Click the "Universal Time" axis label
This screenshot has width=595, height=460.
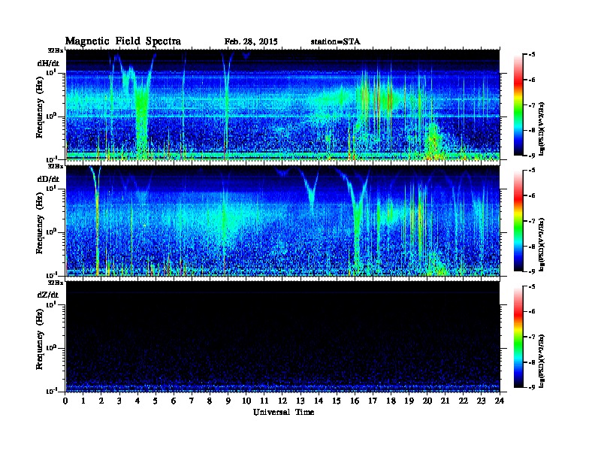(283, 412)
